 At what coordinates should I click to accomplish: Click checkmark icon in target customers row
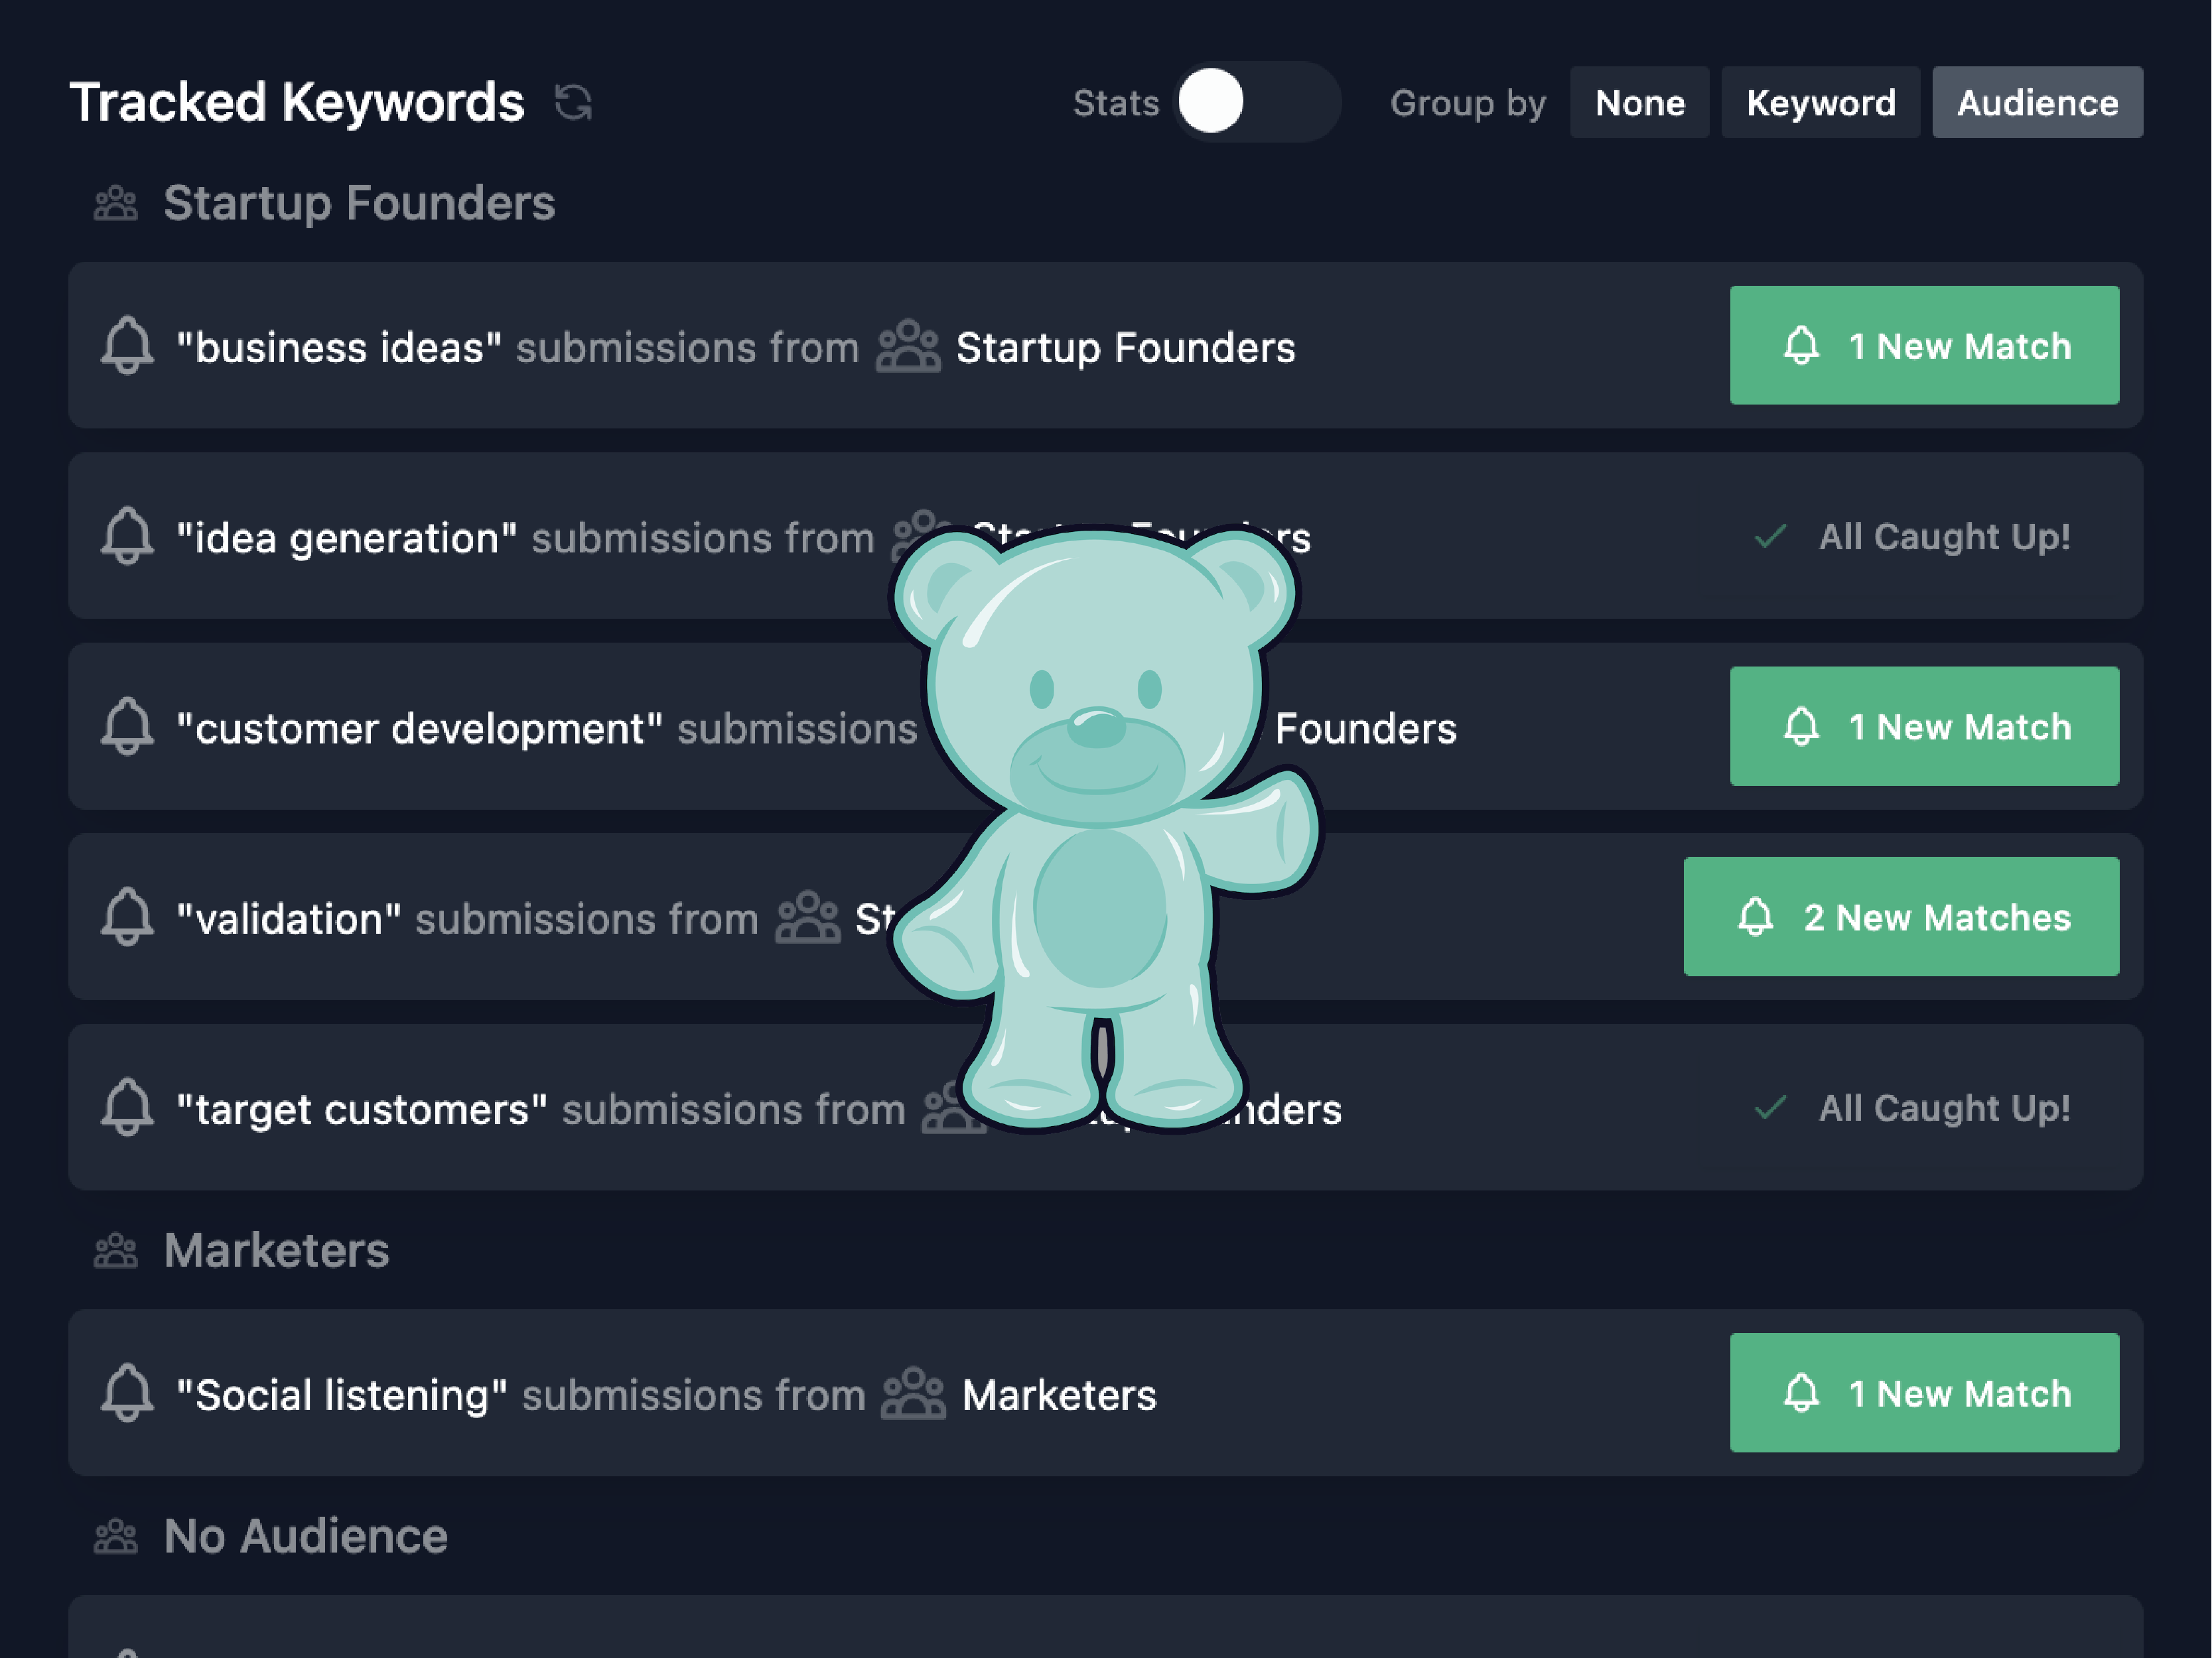pos(1770,1108)
